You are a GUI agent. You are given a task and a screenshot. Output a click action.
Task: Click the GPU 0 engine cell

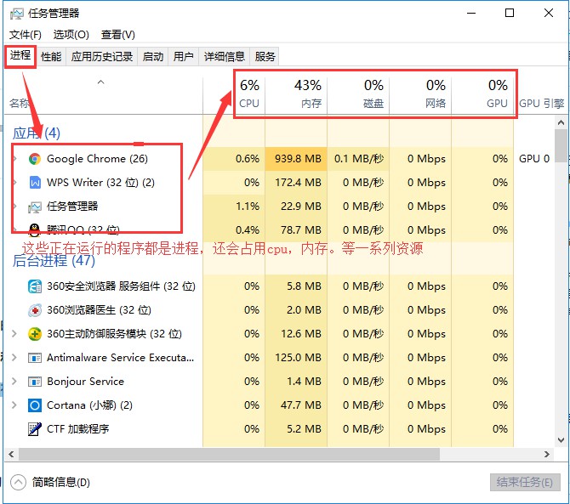click(534, 159)
